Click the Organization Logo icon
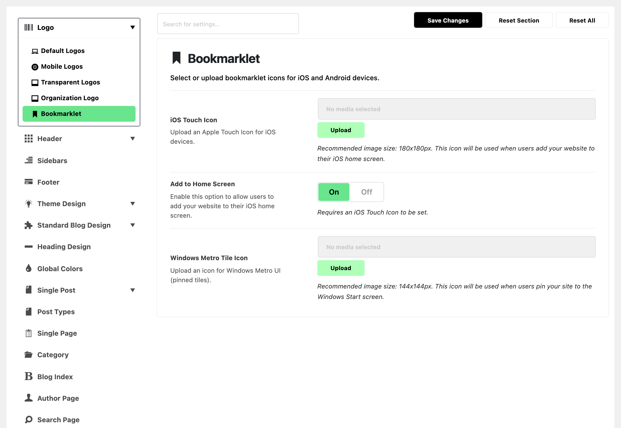This screenshot has width=621, height=428. 35,98
